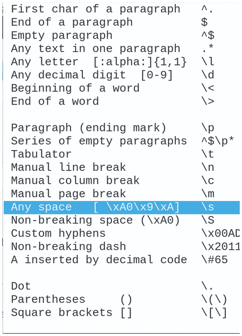Viewport: 242px width, 336px height.
Task: Pick 'Any text in one paragraph' option
Action: (x=122, y=49)
